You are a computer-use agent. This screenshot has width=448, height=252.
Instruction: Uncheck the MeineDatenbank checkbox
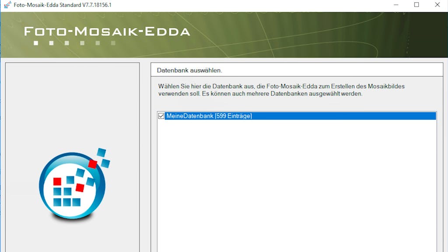click(x=161, y=116)
